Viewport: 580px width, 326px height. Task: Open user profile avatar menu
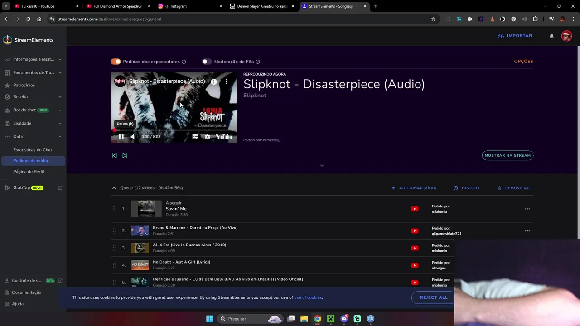click(566, 36)
